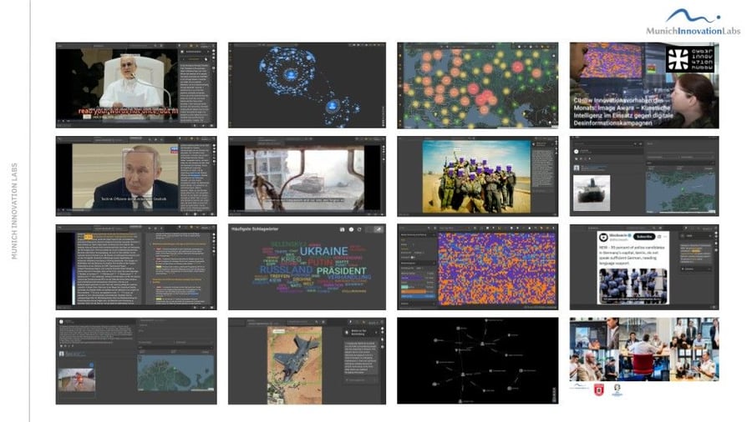The image size is (752, 422).
Task: Select the word PRÄSIDENT in the word cloud
Action: [x=339, y=271]
